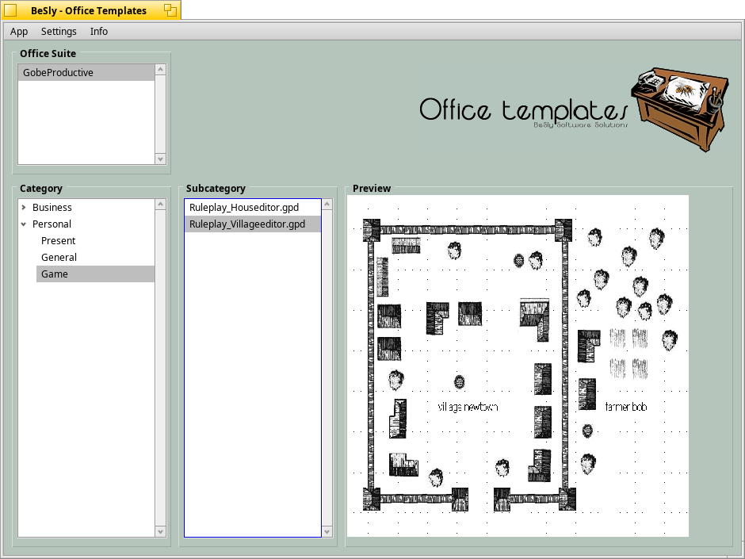Screen dimensions: 745x559
Task: Click the window close box in title tab
Action: point(11,10)
